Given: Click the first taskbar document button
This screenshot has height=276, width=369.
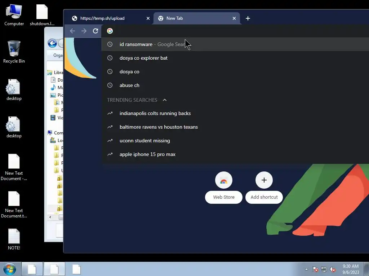Looking at the screenshot, I should tap(32, 269).
